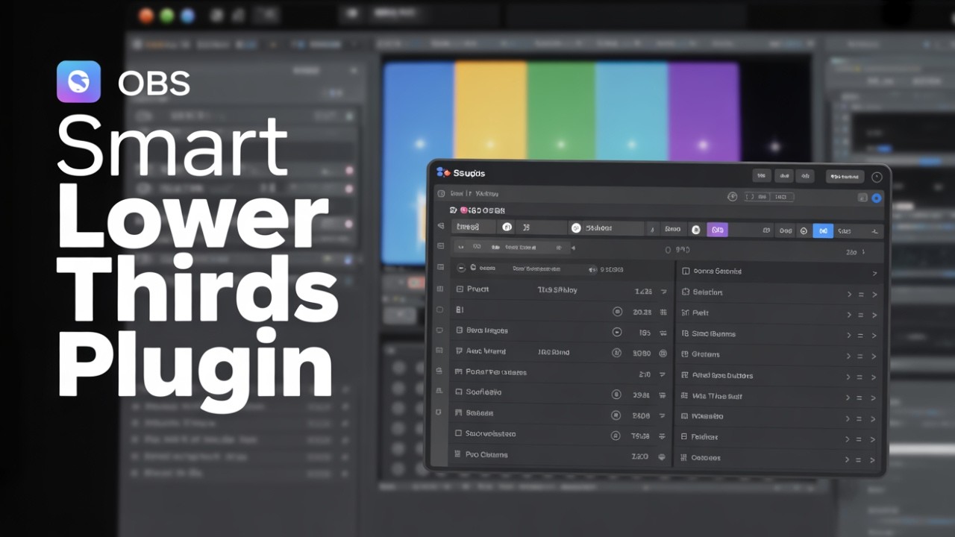Expand the 'Selation' row's last chevron
Image resolution: width=955 pixels, height=537 pixels.
874,295
